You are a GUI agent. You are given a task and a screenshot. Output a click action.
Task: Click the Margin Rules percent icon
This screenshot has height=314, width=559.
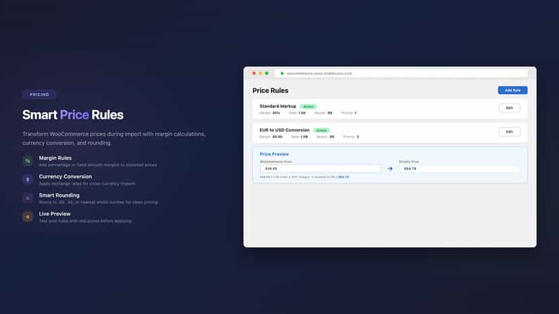click(28, 161)
